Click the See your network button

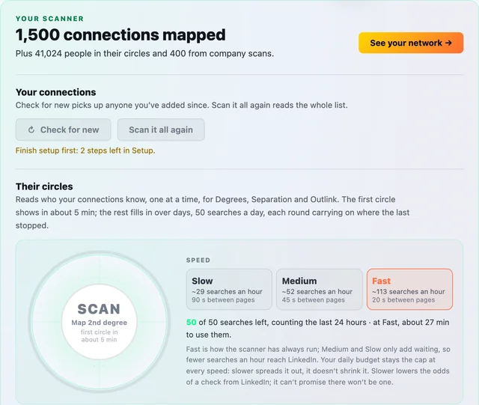411,43
